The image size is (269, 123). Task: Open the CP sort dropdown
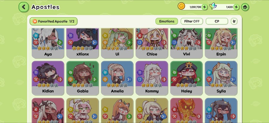pyautogui.click(x=217, y=21)
